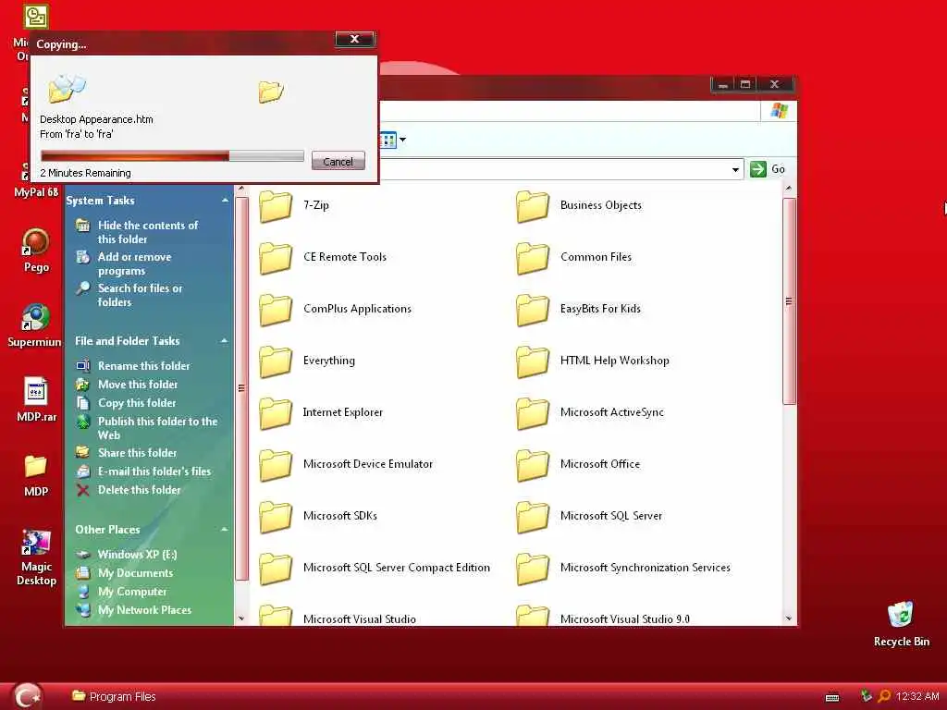Image resolution: width=947 pixels, height=710 pixels.
Task: Click the Start button on the taskbar
Action: click(x=27, y=696)
